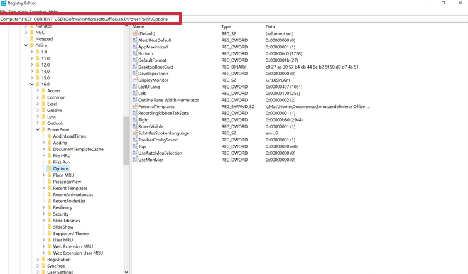Click the DesktopBootGuid binary value icon
The image size is (468, 274).
[135, 67]
